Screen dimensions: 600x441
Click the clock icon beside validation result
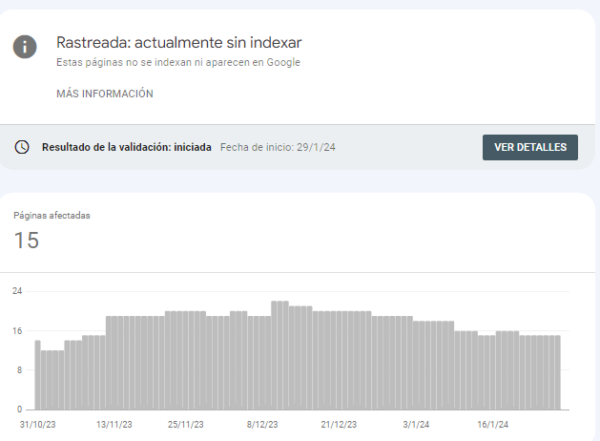point(22,147)
